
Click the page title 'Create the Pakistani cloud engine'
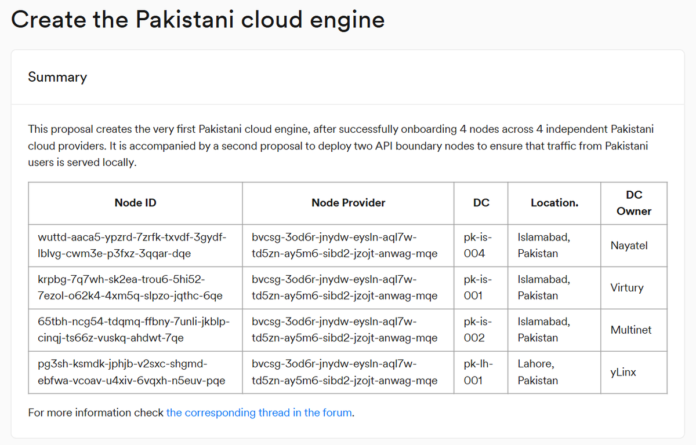click(x=198, y=20)
